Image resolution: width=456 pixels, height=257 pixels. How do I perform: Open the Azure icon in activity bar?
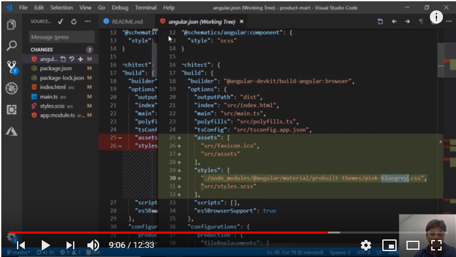12,131
